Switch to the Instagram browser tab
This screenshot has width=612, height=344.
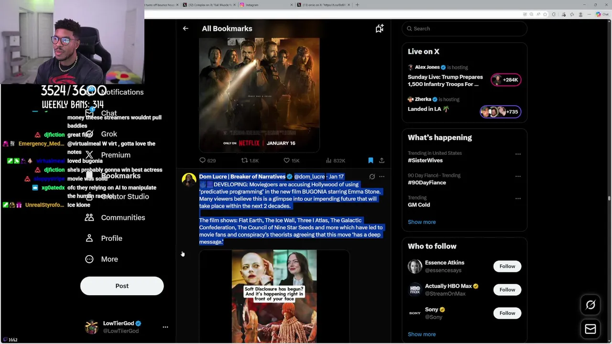[266, 5]
